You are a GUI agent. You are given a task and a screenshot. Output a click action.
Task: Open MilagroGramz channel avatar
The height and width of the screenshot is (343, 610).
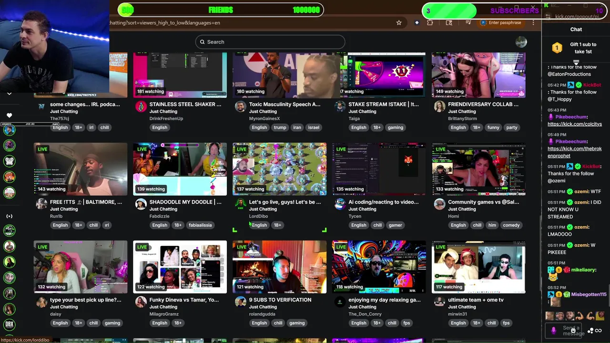(141, 302)
